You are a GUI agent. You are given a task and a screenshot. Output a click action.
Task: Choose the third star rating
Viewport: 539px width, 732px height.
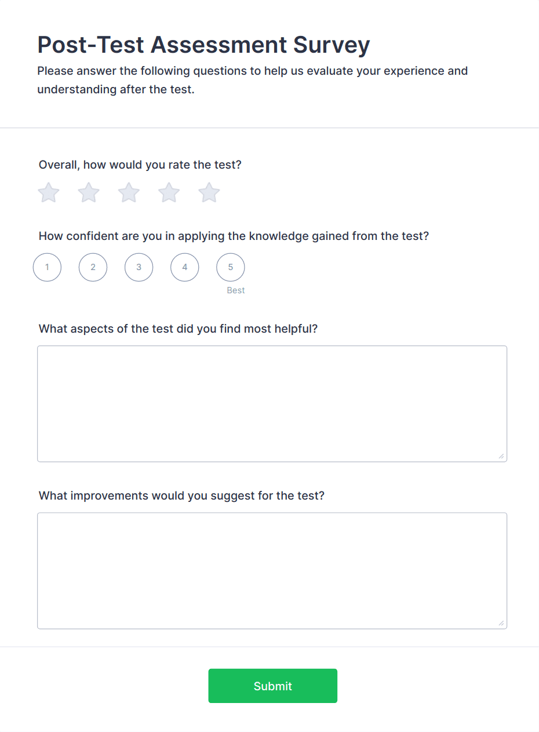coord(129,193)
